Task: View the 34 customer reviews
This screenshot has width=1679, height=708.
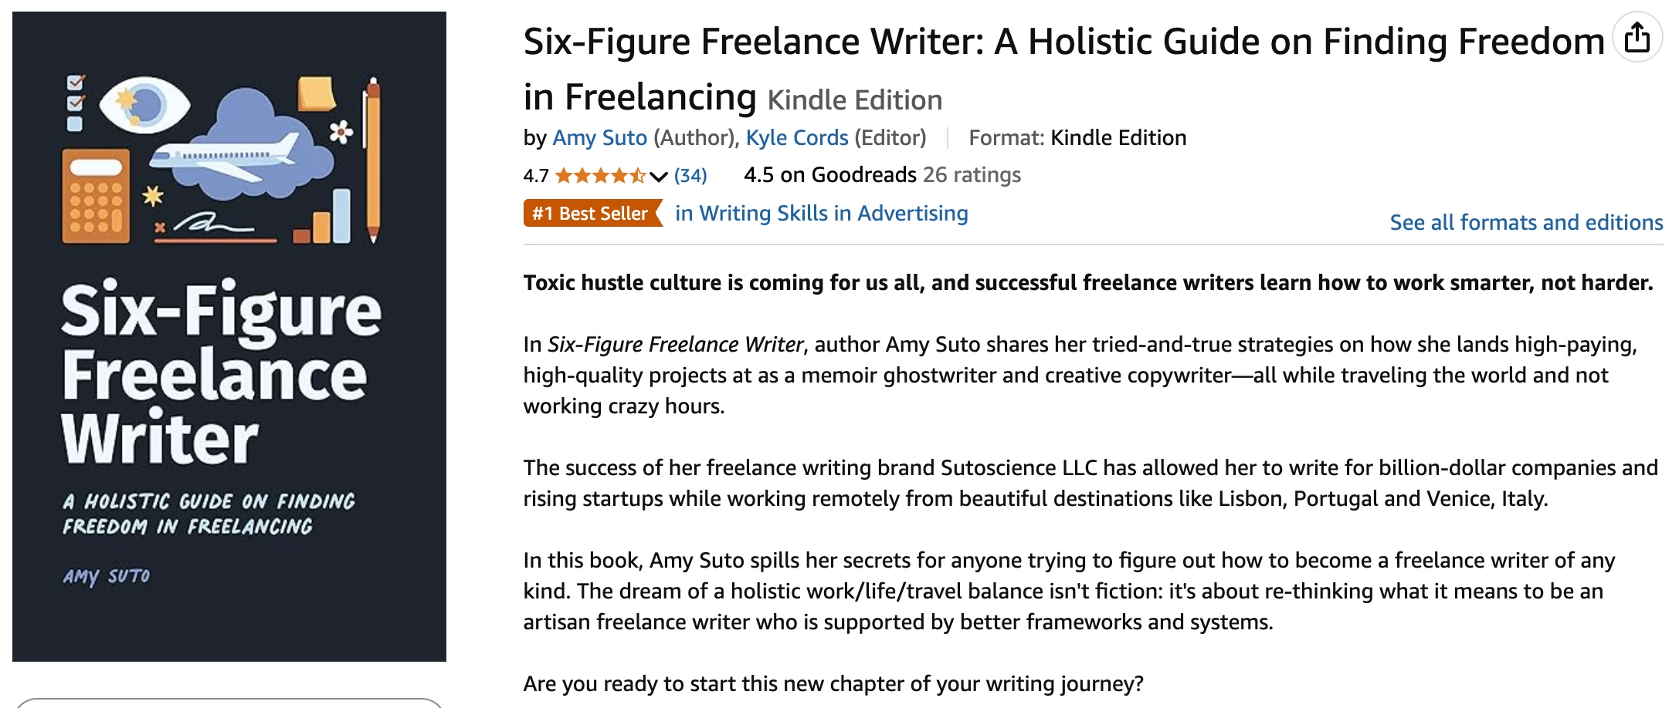Action: 690,176
